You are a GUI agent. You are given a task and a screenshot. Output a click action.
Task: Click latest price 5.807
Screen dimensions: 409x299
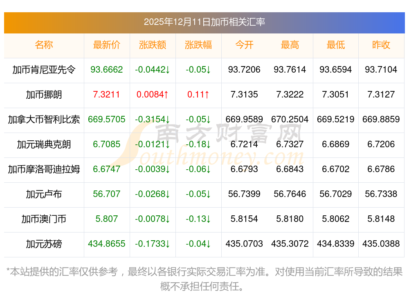click(x=107, y=219)
